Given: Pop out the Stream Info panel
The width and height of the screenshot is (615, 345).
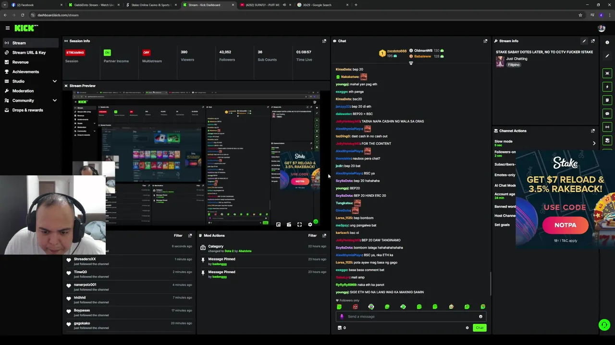Looking at the screenshot, I should (593, 41).
